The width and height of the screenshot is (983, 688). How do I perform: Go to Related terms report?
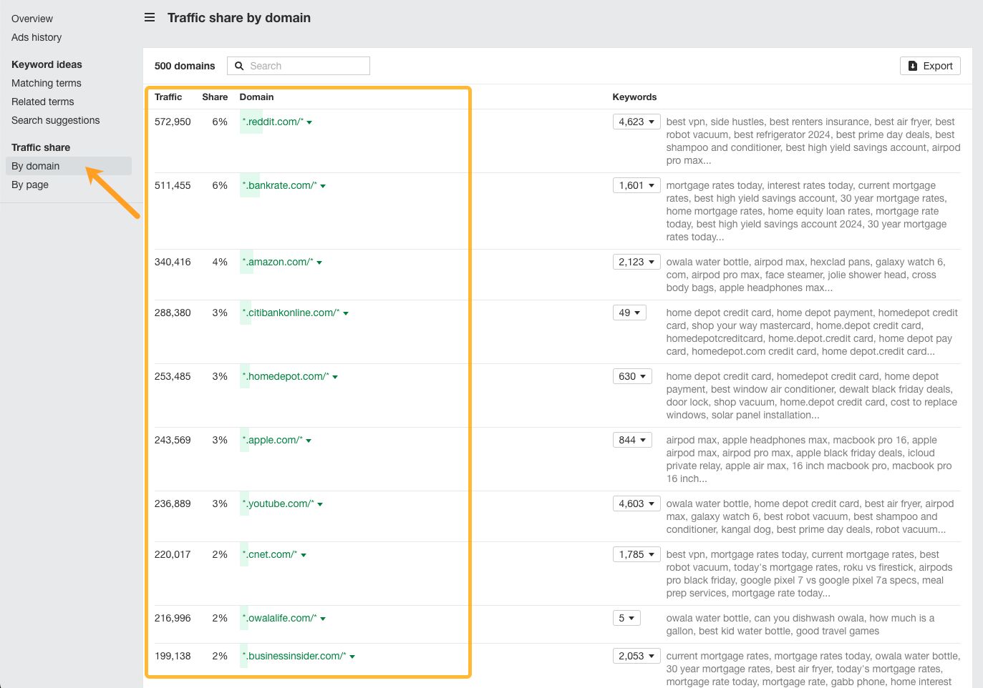[43, 102]
